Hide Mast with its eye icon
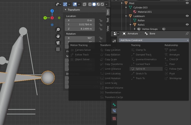Viewport: 191px width, 125px height. click(x=187, y=3)
